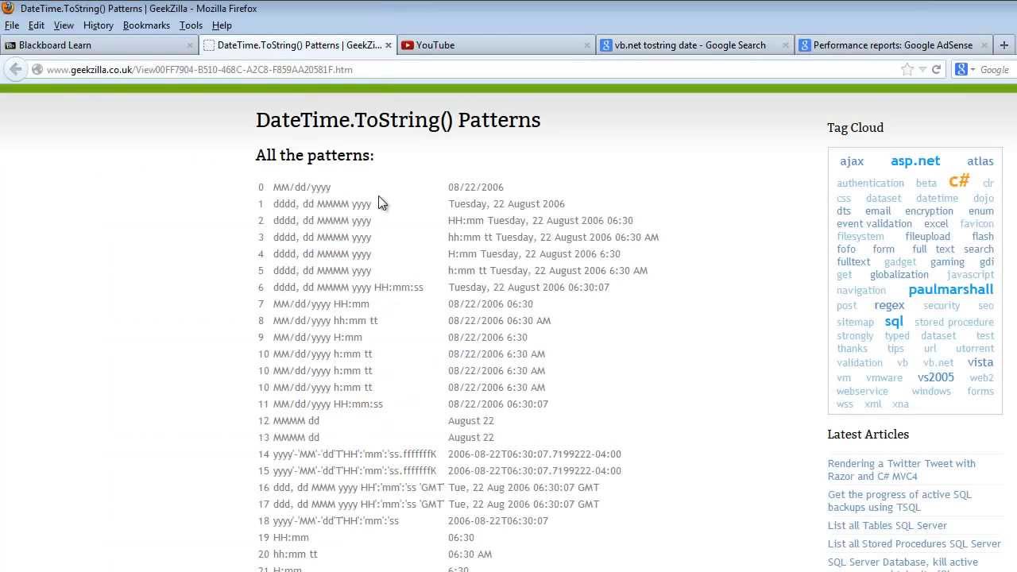Close the vb.net tostring Google Search tab
Screen dimensions: 1017x572
tap(786, 45)
